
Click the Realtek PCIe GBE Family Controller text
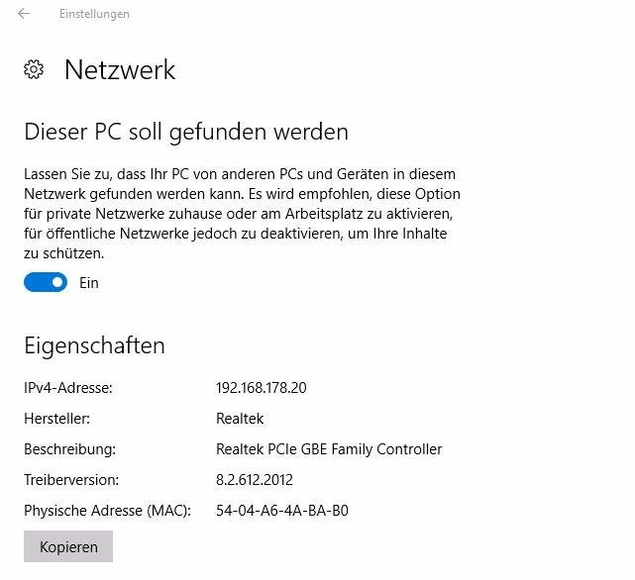coord(329,449)
